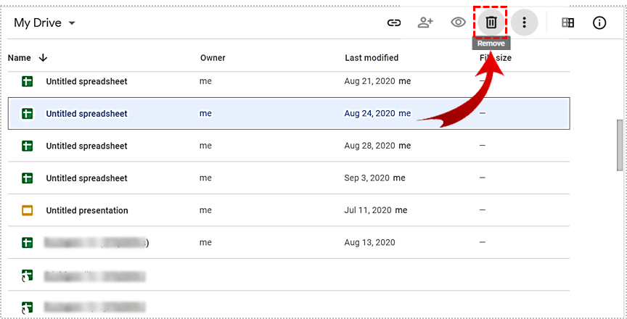Image resolution: width=627 pixels, height=319 pixels.
Task: Click the Share add-person icon
Action: tap(425, 22)
